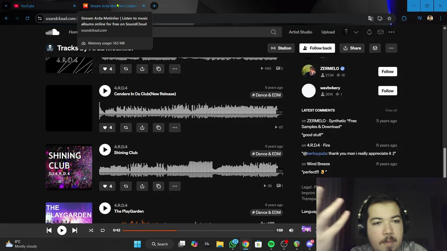Viewport: 447px width, 251px height.
Task: Click the SoundCloud cloud logo
Action: point(52,32)
